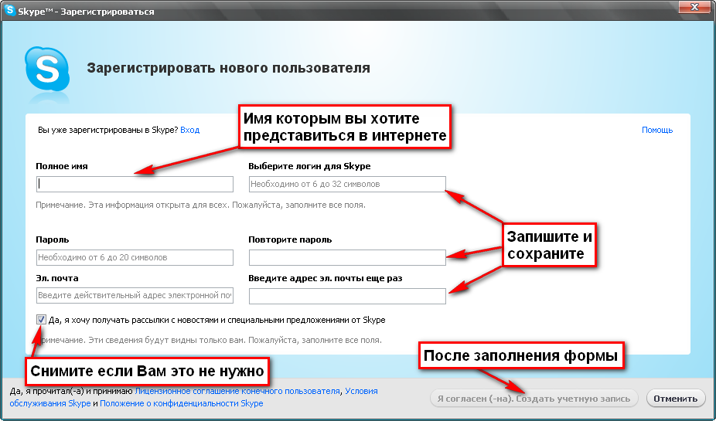This screenshot has width=716, height=421.
Task: Click the 'Полное имя' input field
Action: [x=135, y=184]
